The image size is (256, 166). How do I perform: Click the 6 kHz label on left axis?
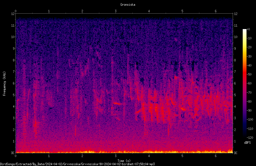[14, 83]
